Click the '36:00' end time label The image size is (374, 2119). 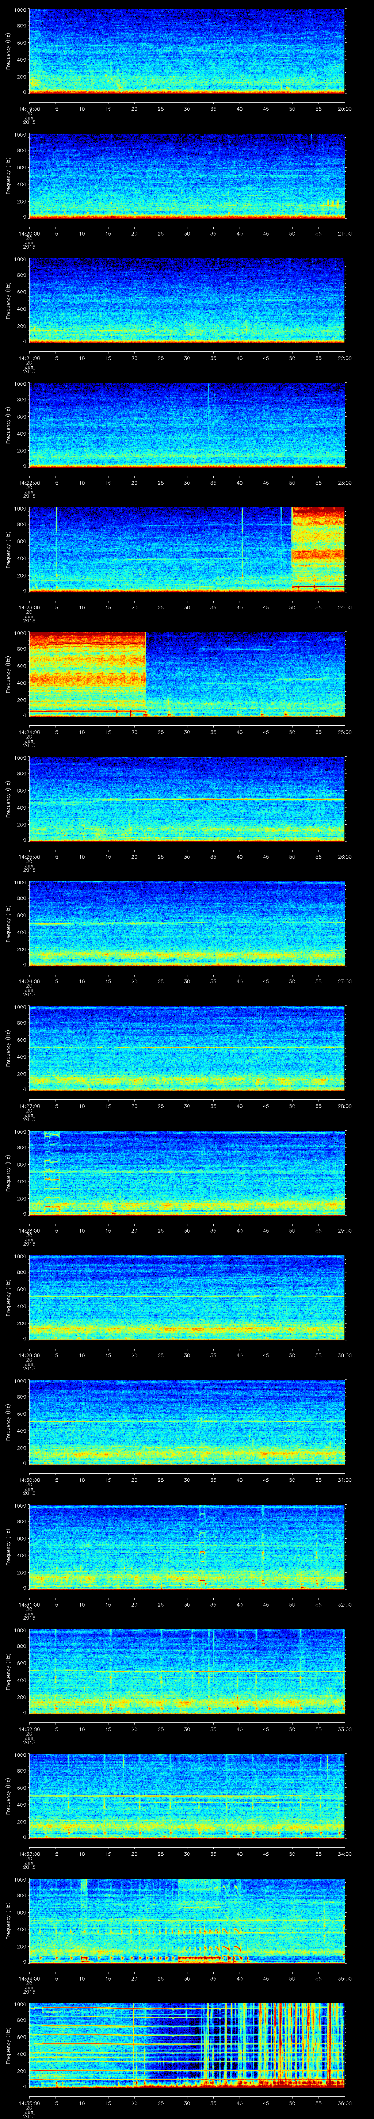click(344, 2103)
